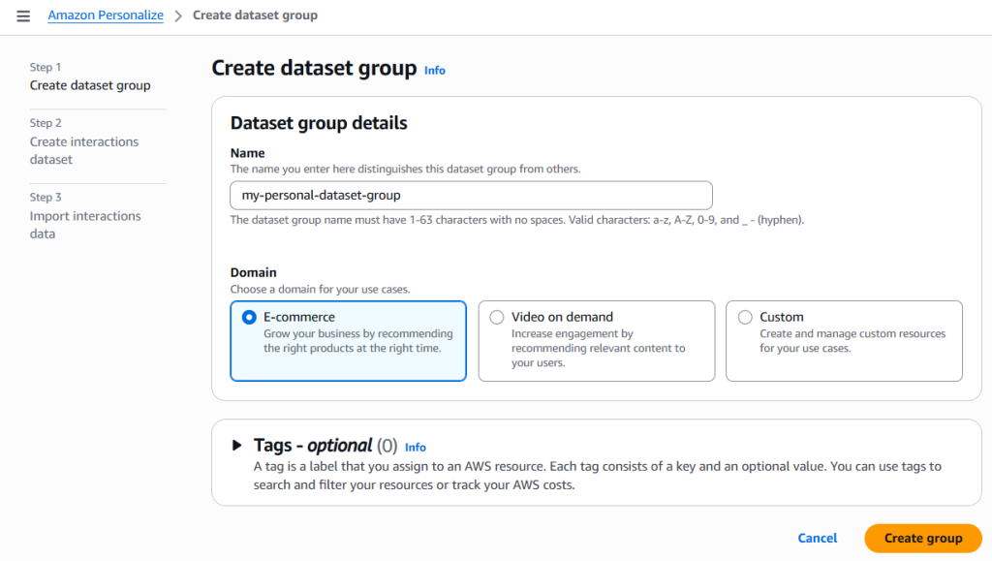The width and height of the screenshot is (992, 561).
Task: Click the Create dataset group breadcrumb text
Action: point(255,16)
